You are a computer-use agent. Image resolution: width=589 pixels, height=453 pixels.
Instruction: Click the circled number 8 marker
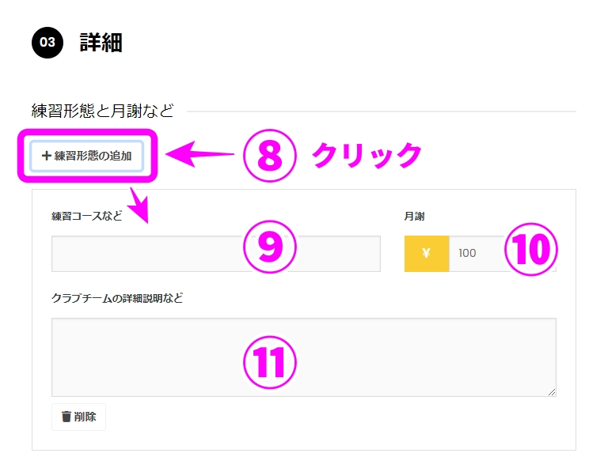[x=270, y=155]
